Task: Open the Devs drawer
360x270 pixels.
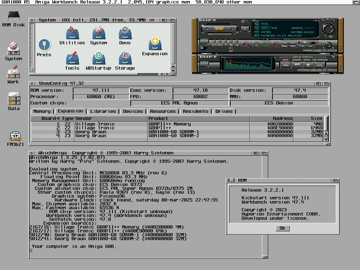Action: pos(125,33)
